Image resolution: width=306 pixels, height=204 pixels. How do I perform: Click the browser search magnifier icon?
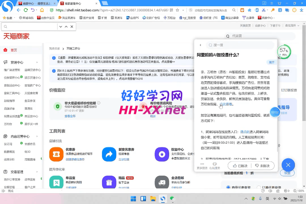[x=234, y=10]
